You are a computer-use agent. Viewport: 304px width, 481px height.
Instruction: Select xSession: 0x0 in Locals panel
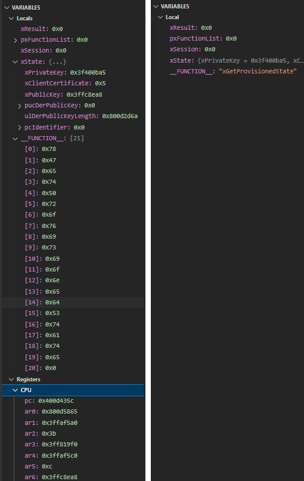(44, 50)
